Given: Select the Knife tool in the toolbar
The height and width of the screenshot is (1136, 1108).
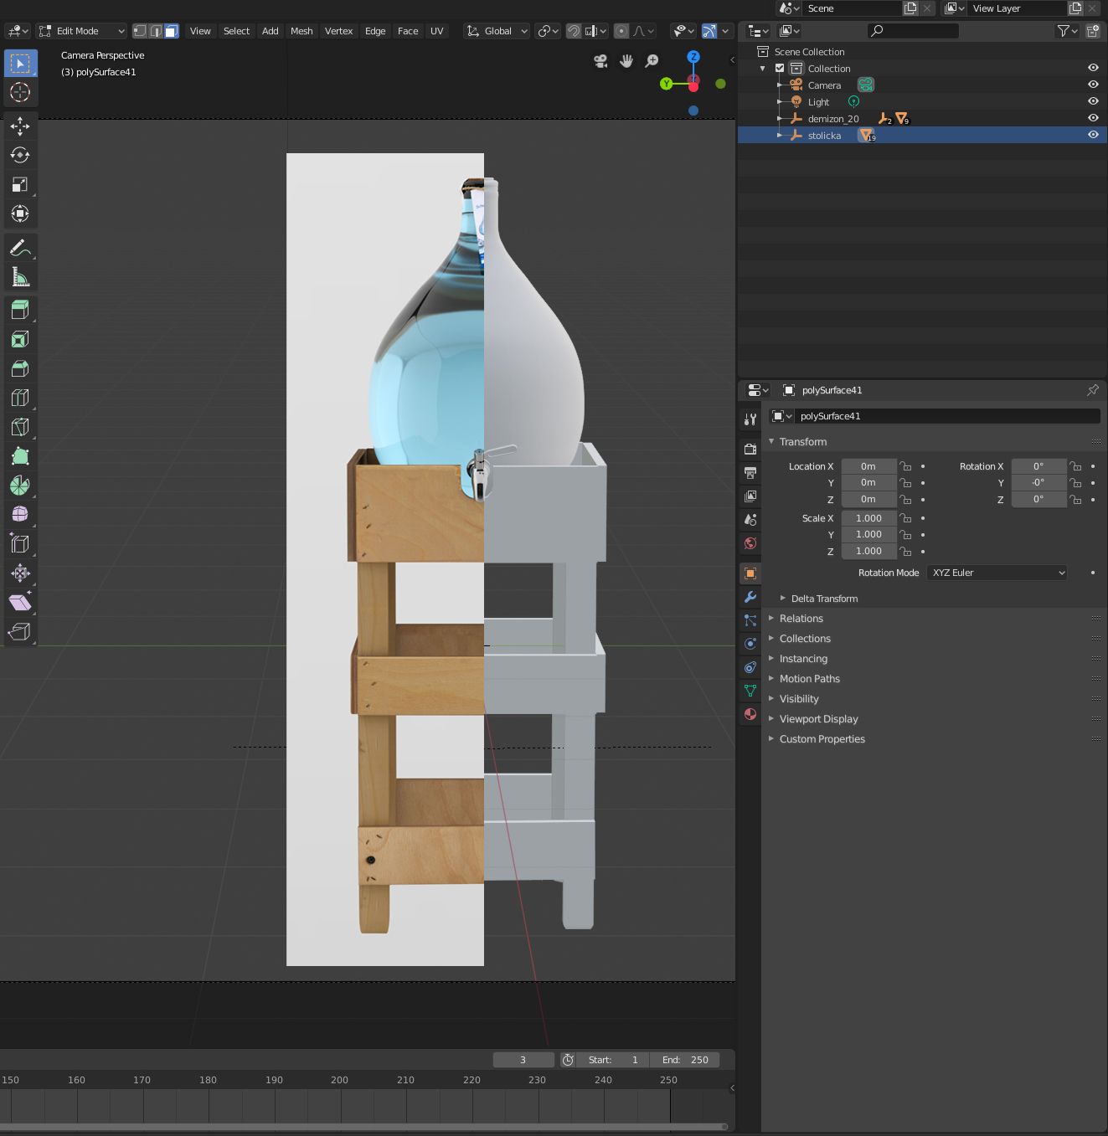Looking at the screenshot, I should (x=20, y=427).
